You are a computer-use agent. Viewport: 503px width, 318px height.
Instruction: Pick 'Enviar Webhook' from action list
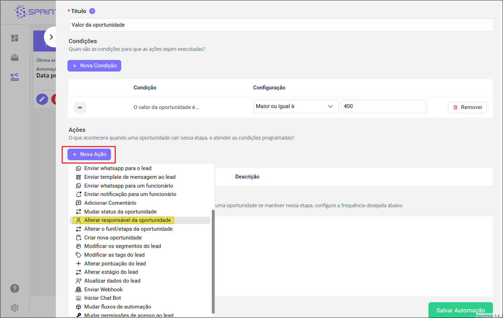point(103,290)
